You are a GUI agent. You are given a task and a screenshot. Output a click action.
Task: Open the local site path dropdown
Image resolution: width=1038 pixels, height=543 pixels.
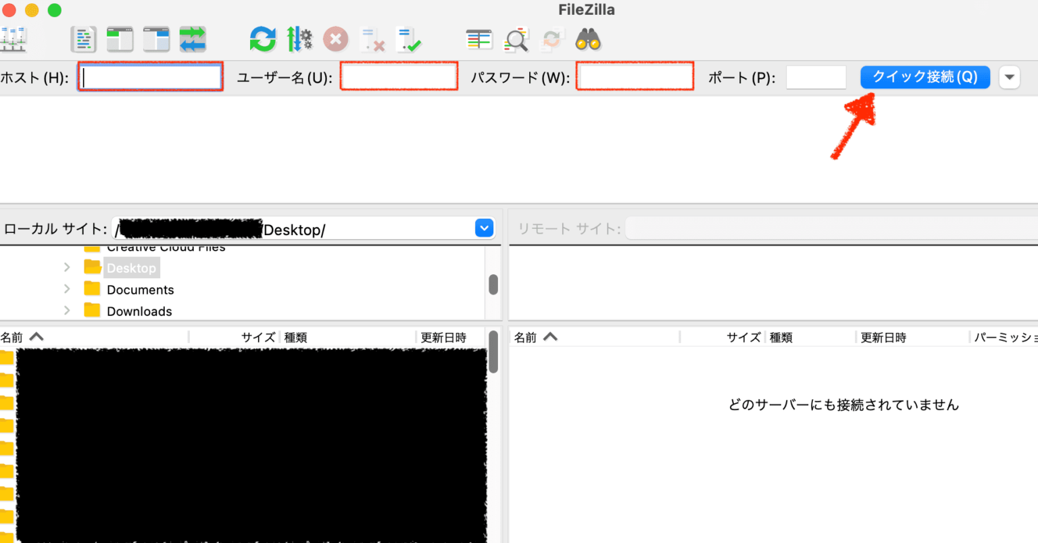click(484, 228)
